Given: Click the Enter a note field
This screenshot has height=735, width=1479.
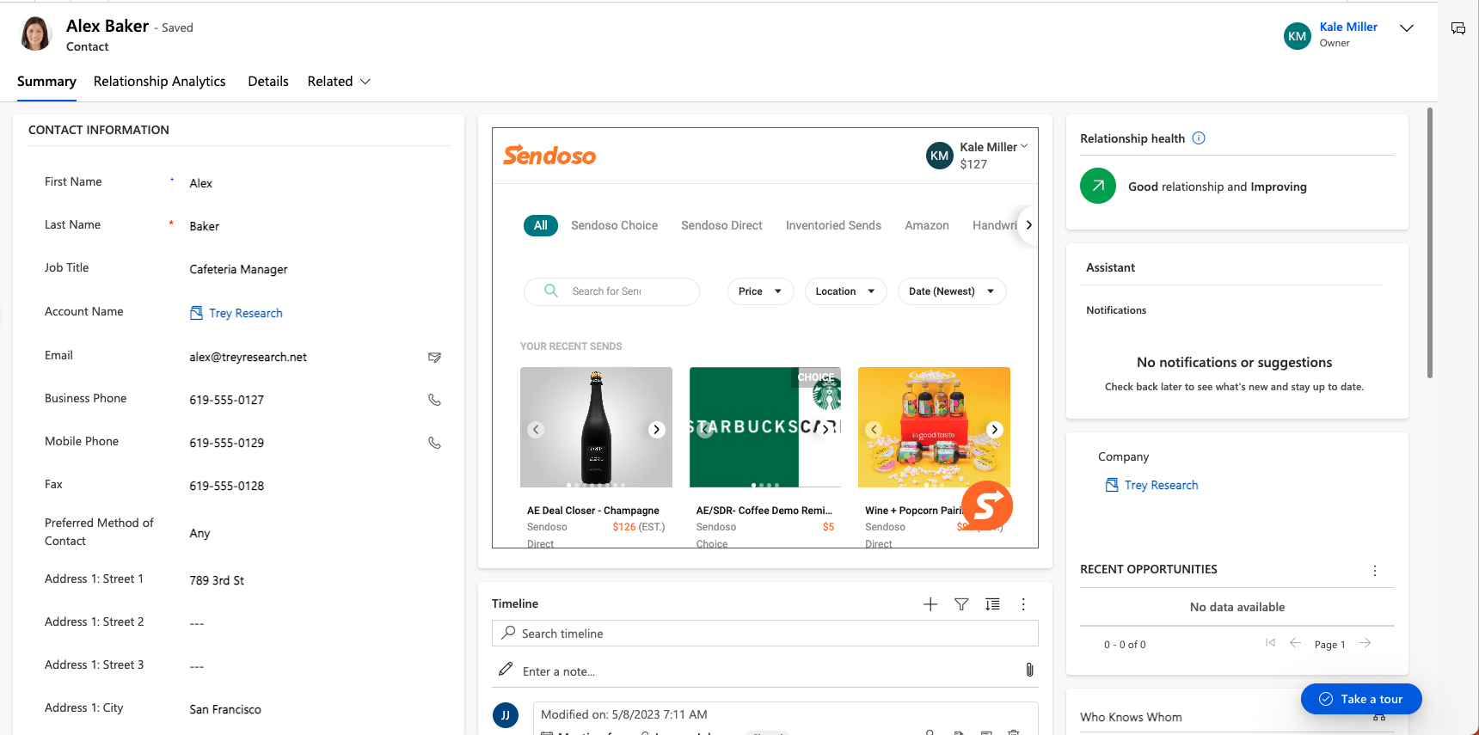Looking at the screenshot, I should pyautogui.click(x=765, y=671).
